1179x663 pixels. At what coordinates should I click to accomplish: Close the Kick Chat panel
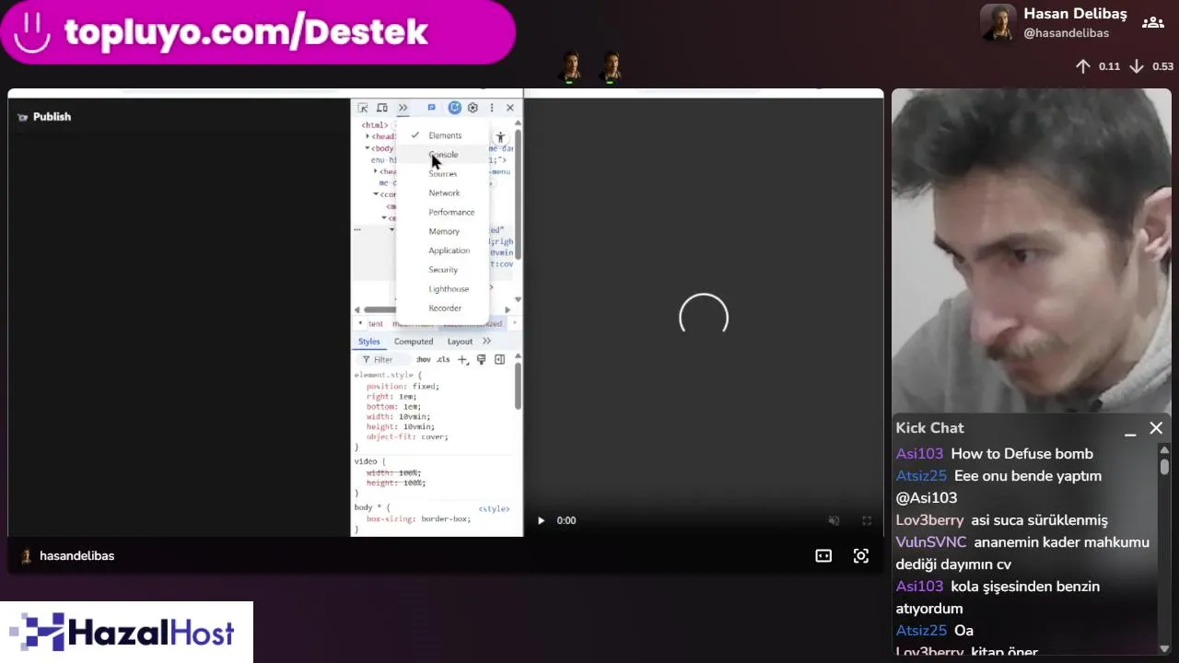pos(1156,428)
